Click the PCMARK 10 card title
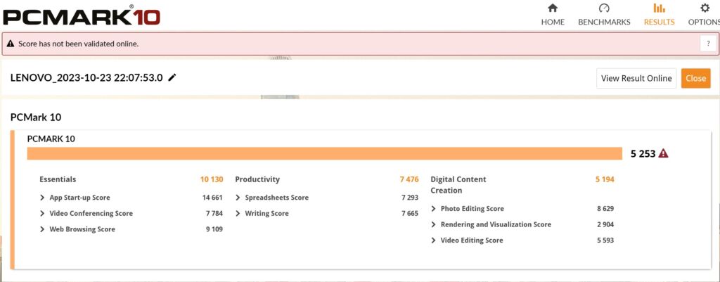Image resolution: width=720 pixels, height=282 pixels. click(51, 139)
